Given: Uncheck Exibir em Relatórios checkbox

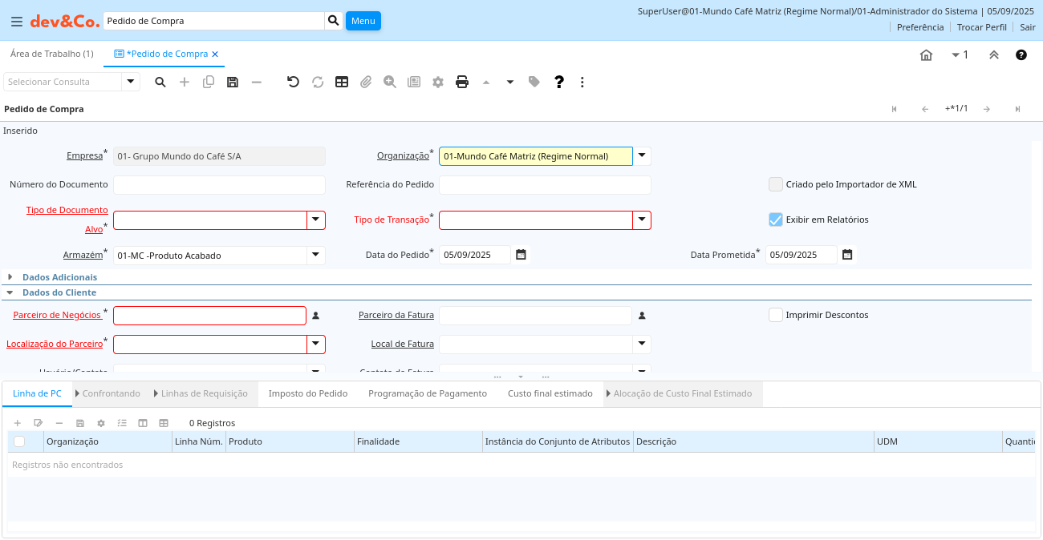Looking at the screenshot, I should click(775, 220).
